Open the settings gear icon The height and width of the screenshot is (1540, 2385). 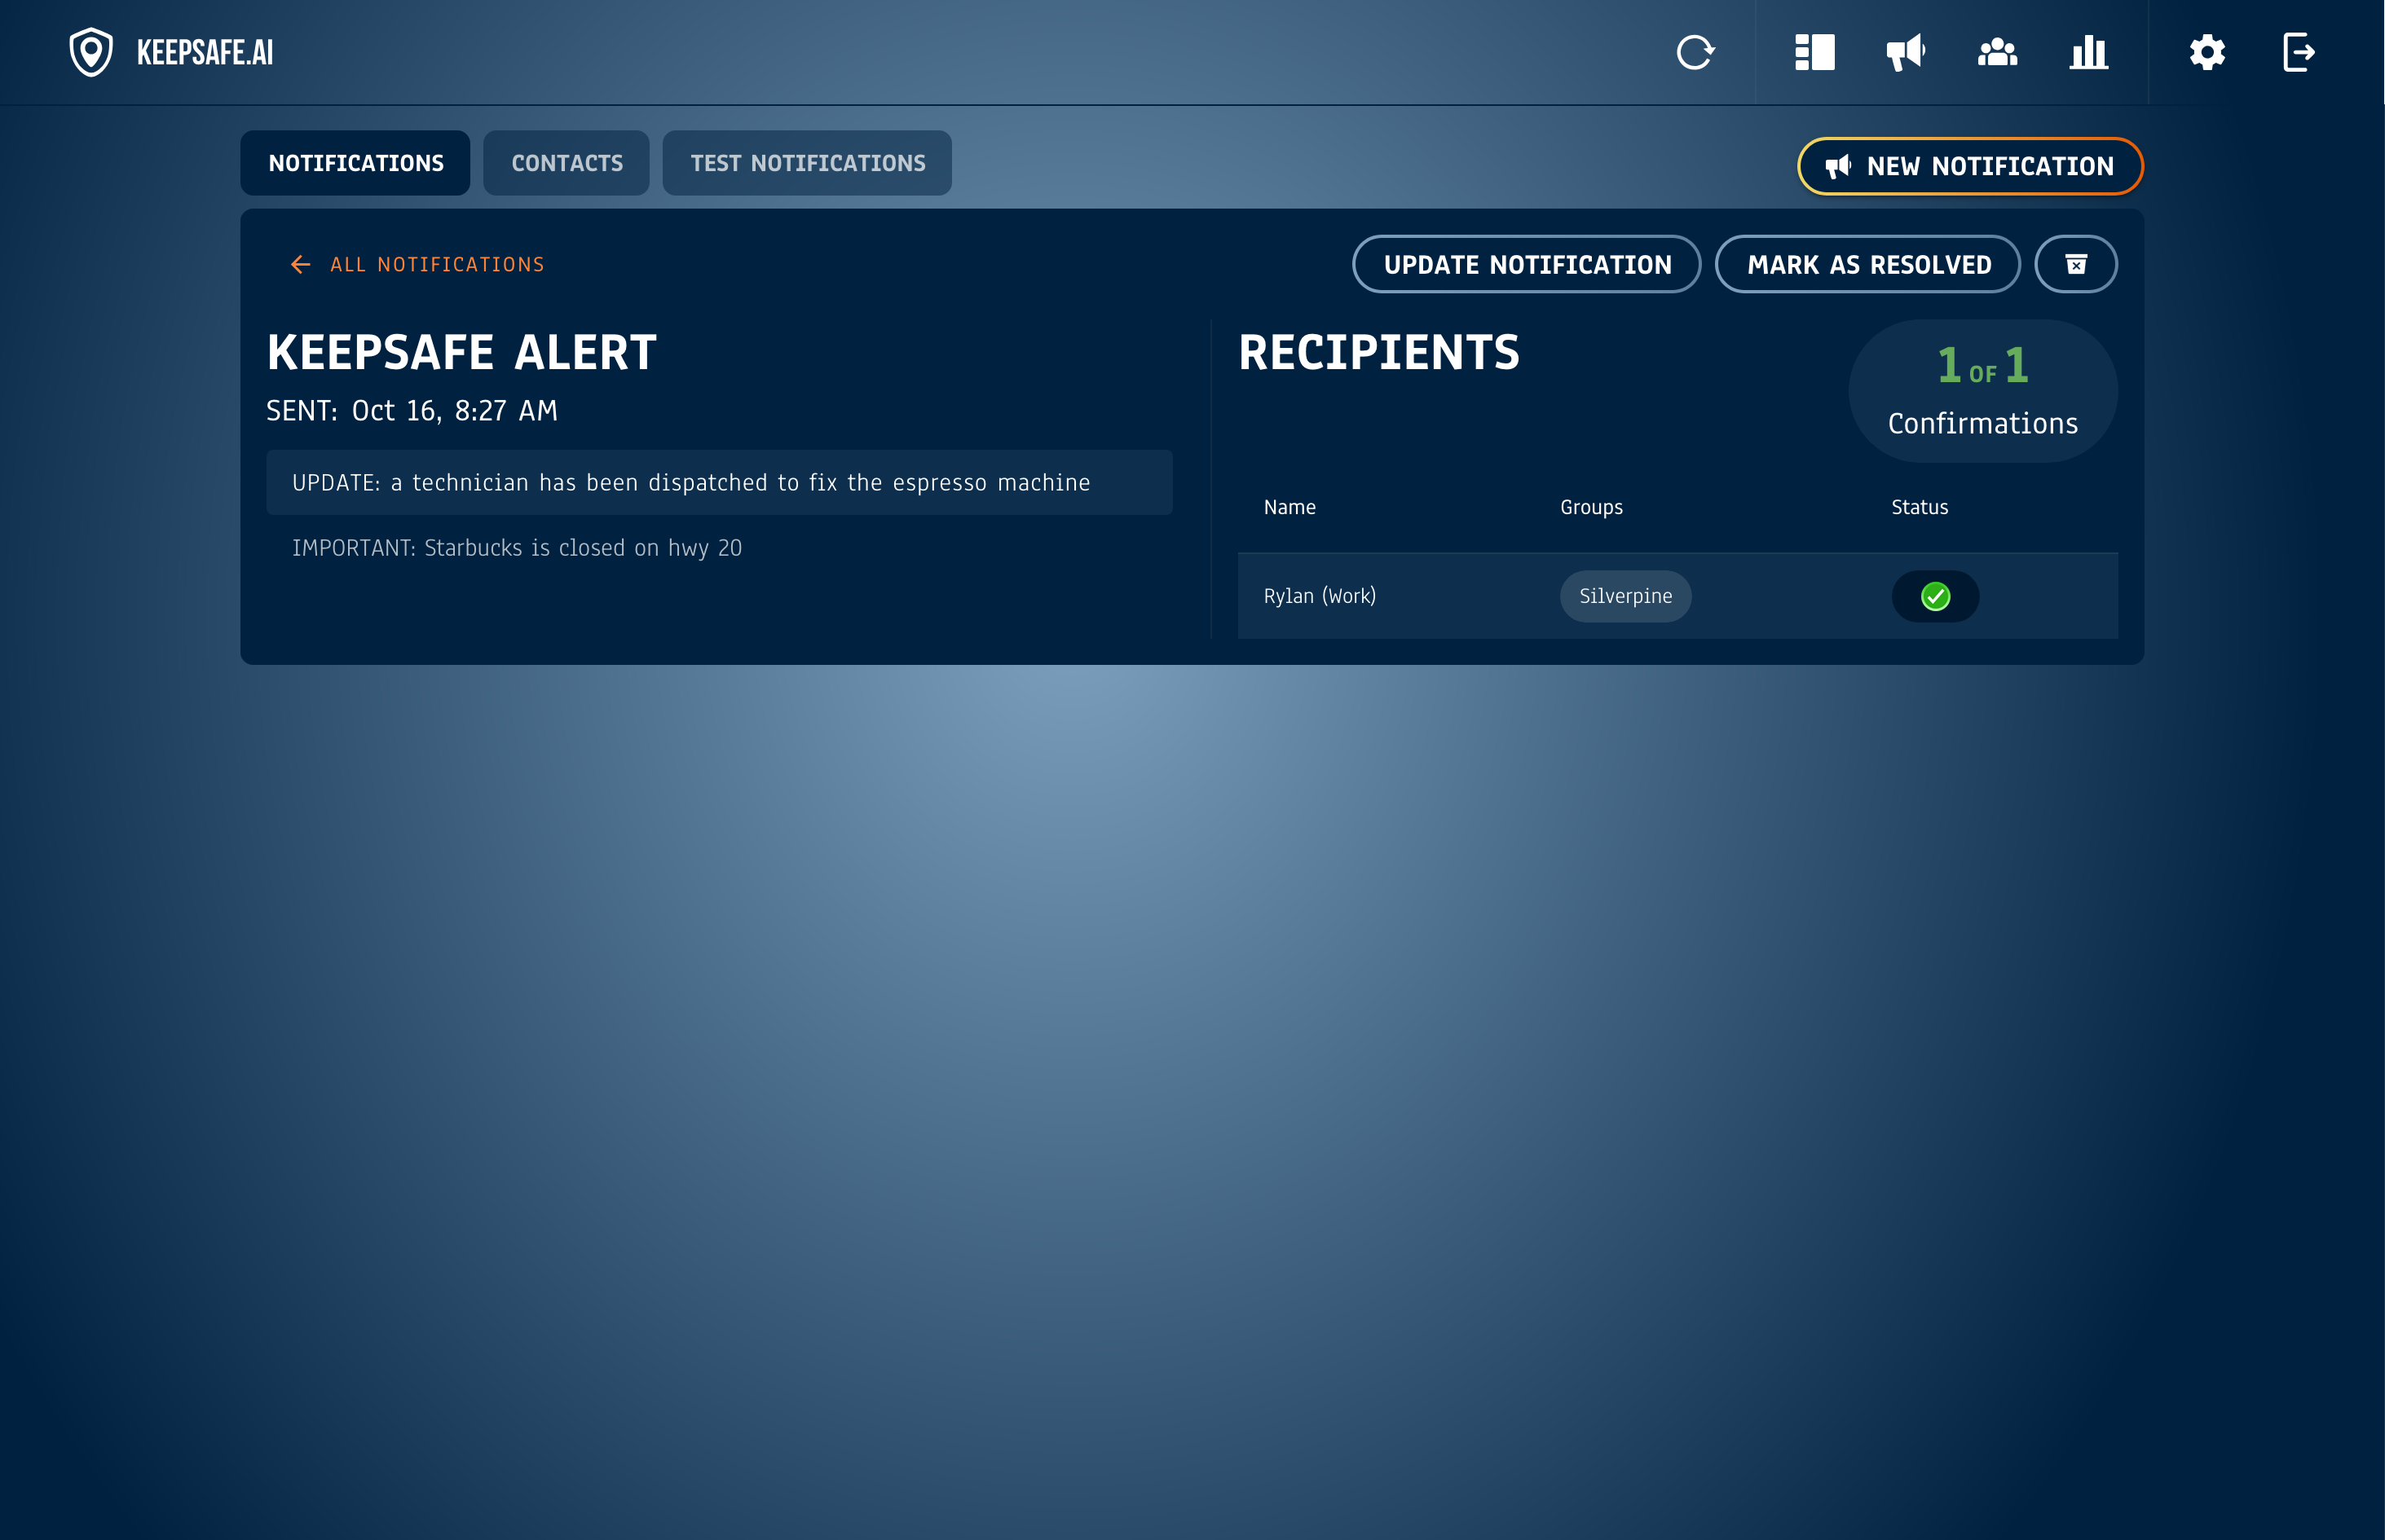coord(2207,52)
